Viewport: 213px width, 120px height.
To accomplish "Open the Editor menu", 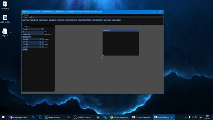I will click(32, 17).
